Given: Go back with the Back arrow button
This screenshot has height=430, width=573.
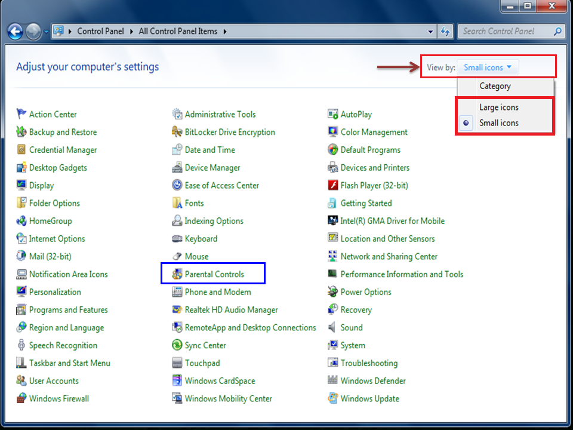Looking at the screenshot, I should [x=16, y=32].
